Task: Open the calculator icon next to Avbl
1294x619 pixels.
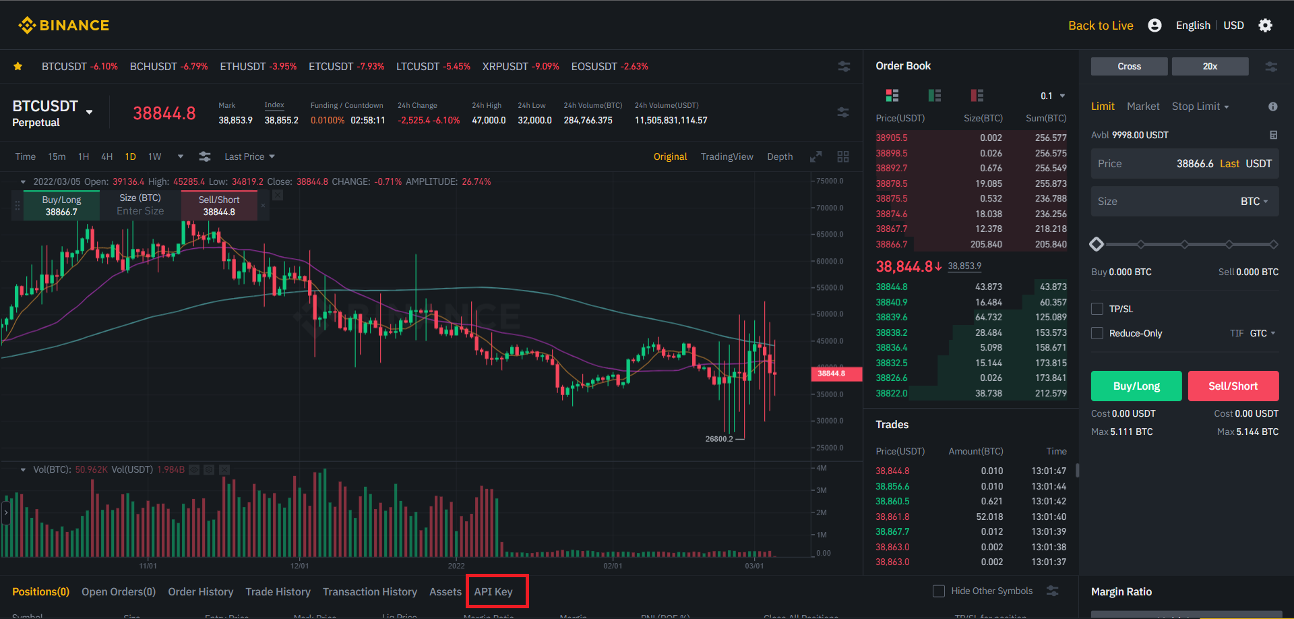Action: point(1274,135)
